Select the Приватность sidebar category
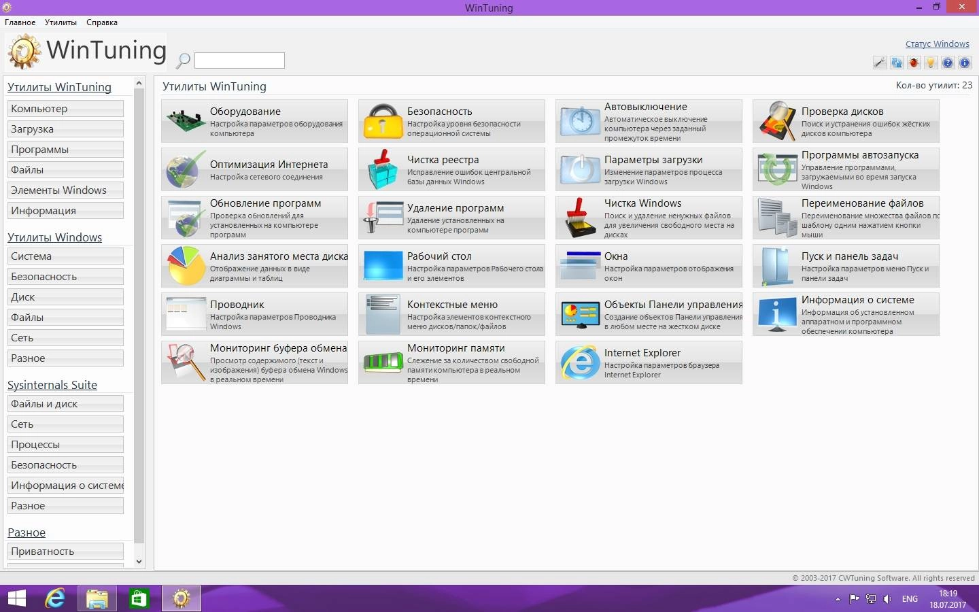979x612 pixels. pos(65,551)
